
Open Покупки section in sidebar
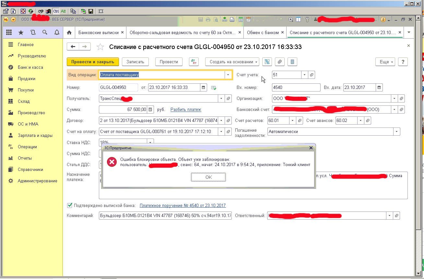(26, 90)
